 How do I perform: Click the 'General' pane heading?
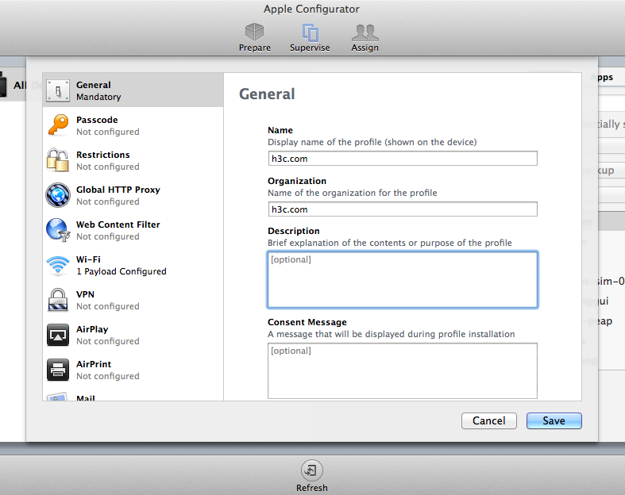267,94
